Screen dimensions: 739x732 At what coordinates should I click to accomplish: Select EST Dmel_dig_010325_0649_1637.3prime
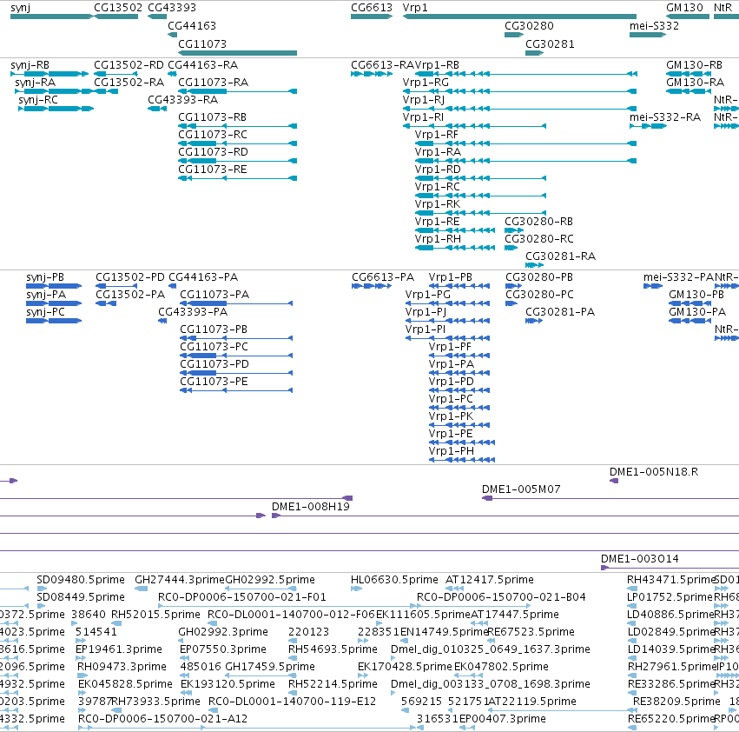pos(490,650)
